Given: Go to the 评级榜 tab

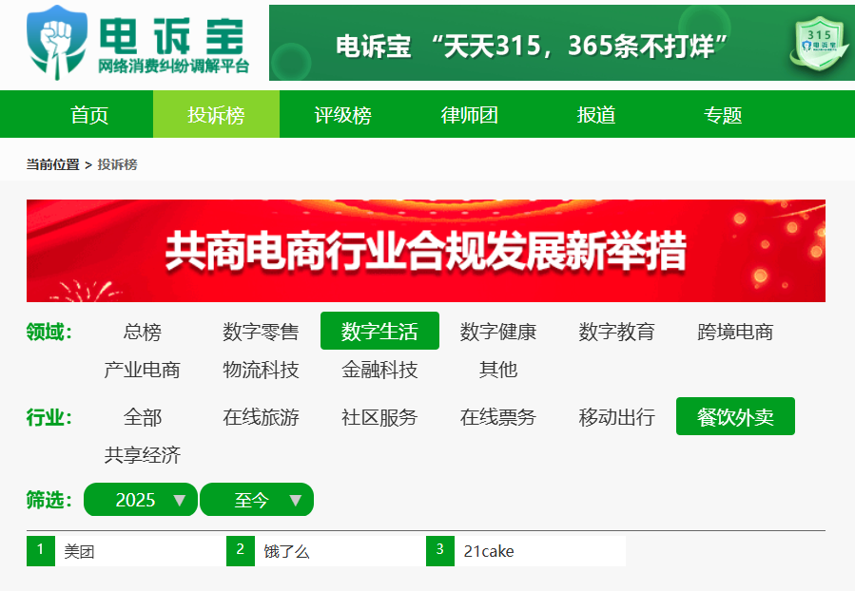Looking at the screenshot, I should 343,114.
